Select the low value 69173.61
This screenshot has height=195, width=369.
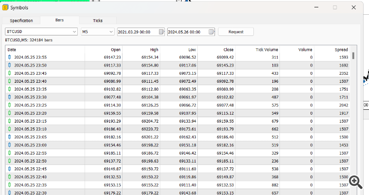[187, 129]
